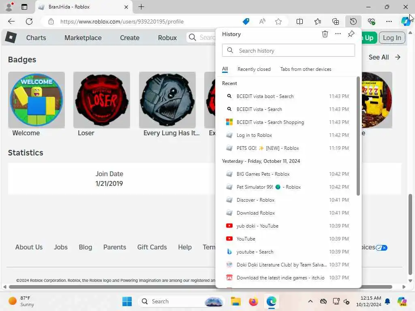Open a new browser tab
This screenshot has height=311, width=415.
click(x=141, y=7)
